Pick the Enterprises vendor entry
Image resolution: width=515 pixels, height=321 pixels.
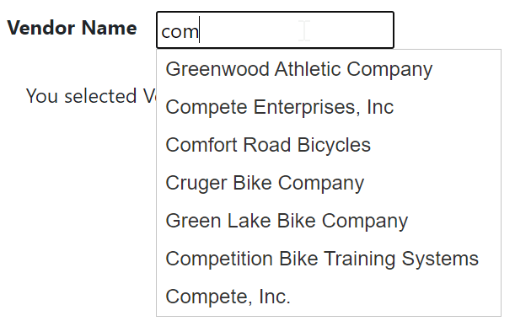coord(329,107)
